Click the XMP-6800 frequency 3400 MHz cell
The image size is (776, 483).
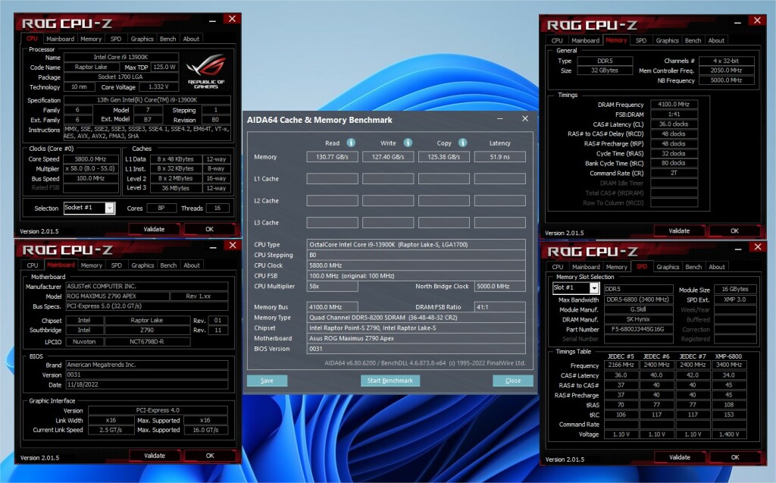click(x=728, y=365)
